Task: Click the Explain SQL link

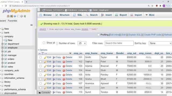Action: click(135, 35)
